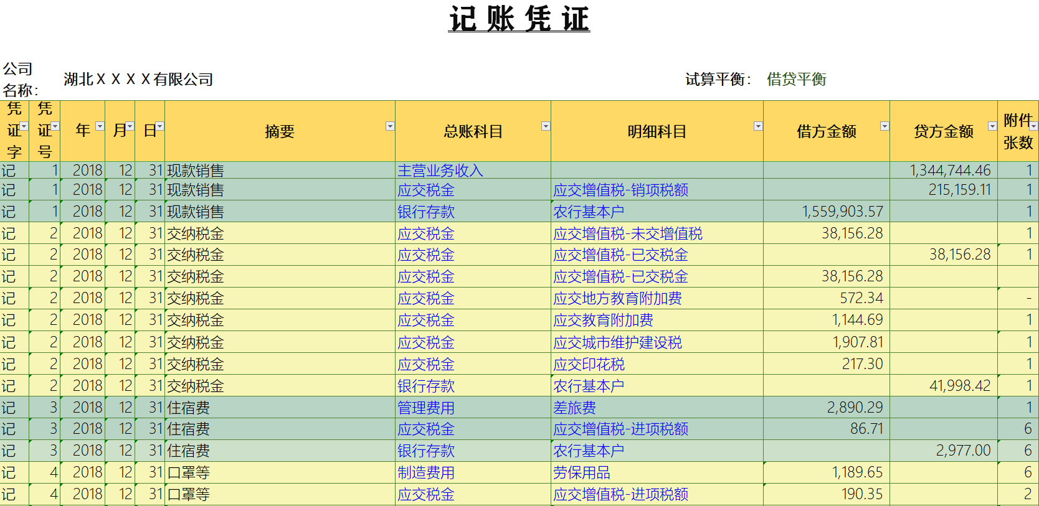Expand the 摘要 column filter dropdown
Viewport: 1039px width, 506px height.
pos(390,126)
